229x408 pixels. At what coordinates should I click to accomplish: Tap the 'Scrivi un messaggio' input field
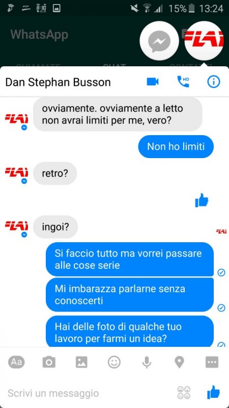[88, 393]
